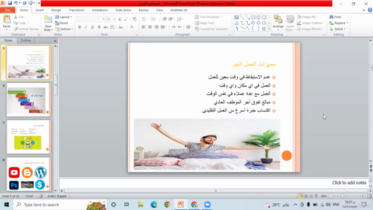Click the zoom in plus button
This screenshot has height=210, width=373.
click(x=363, y=196)
